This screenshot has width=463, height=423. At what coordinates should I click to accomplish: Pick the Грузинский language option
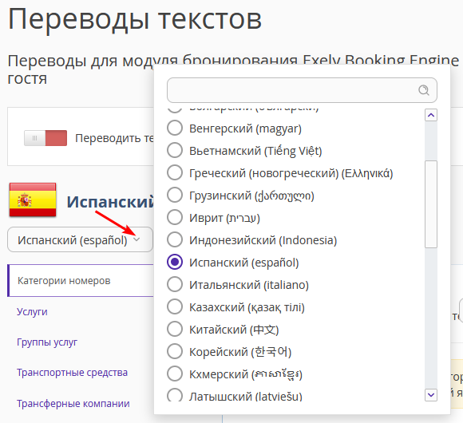click(x=240, y=195)
